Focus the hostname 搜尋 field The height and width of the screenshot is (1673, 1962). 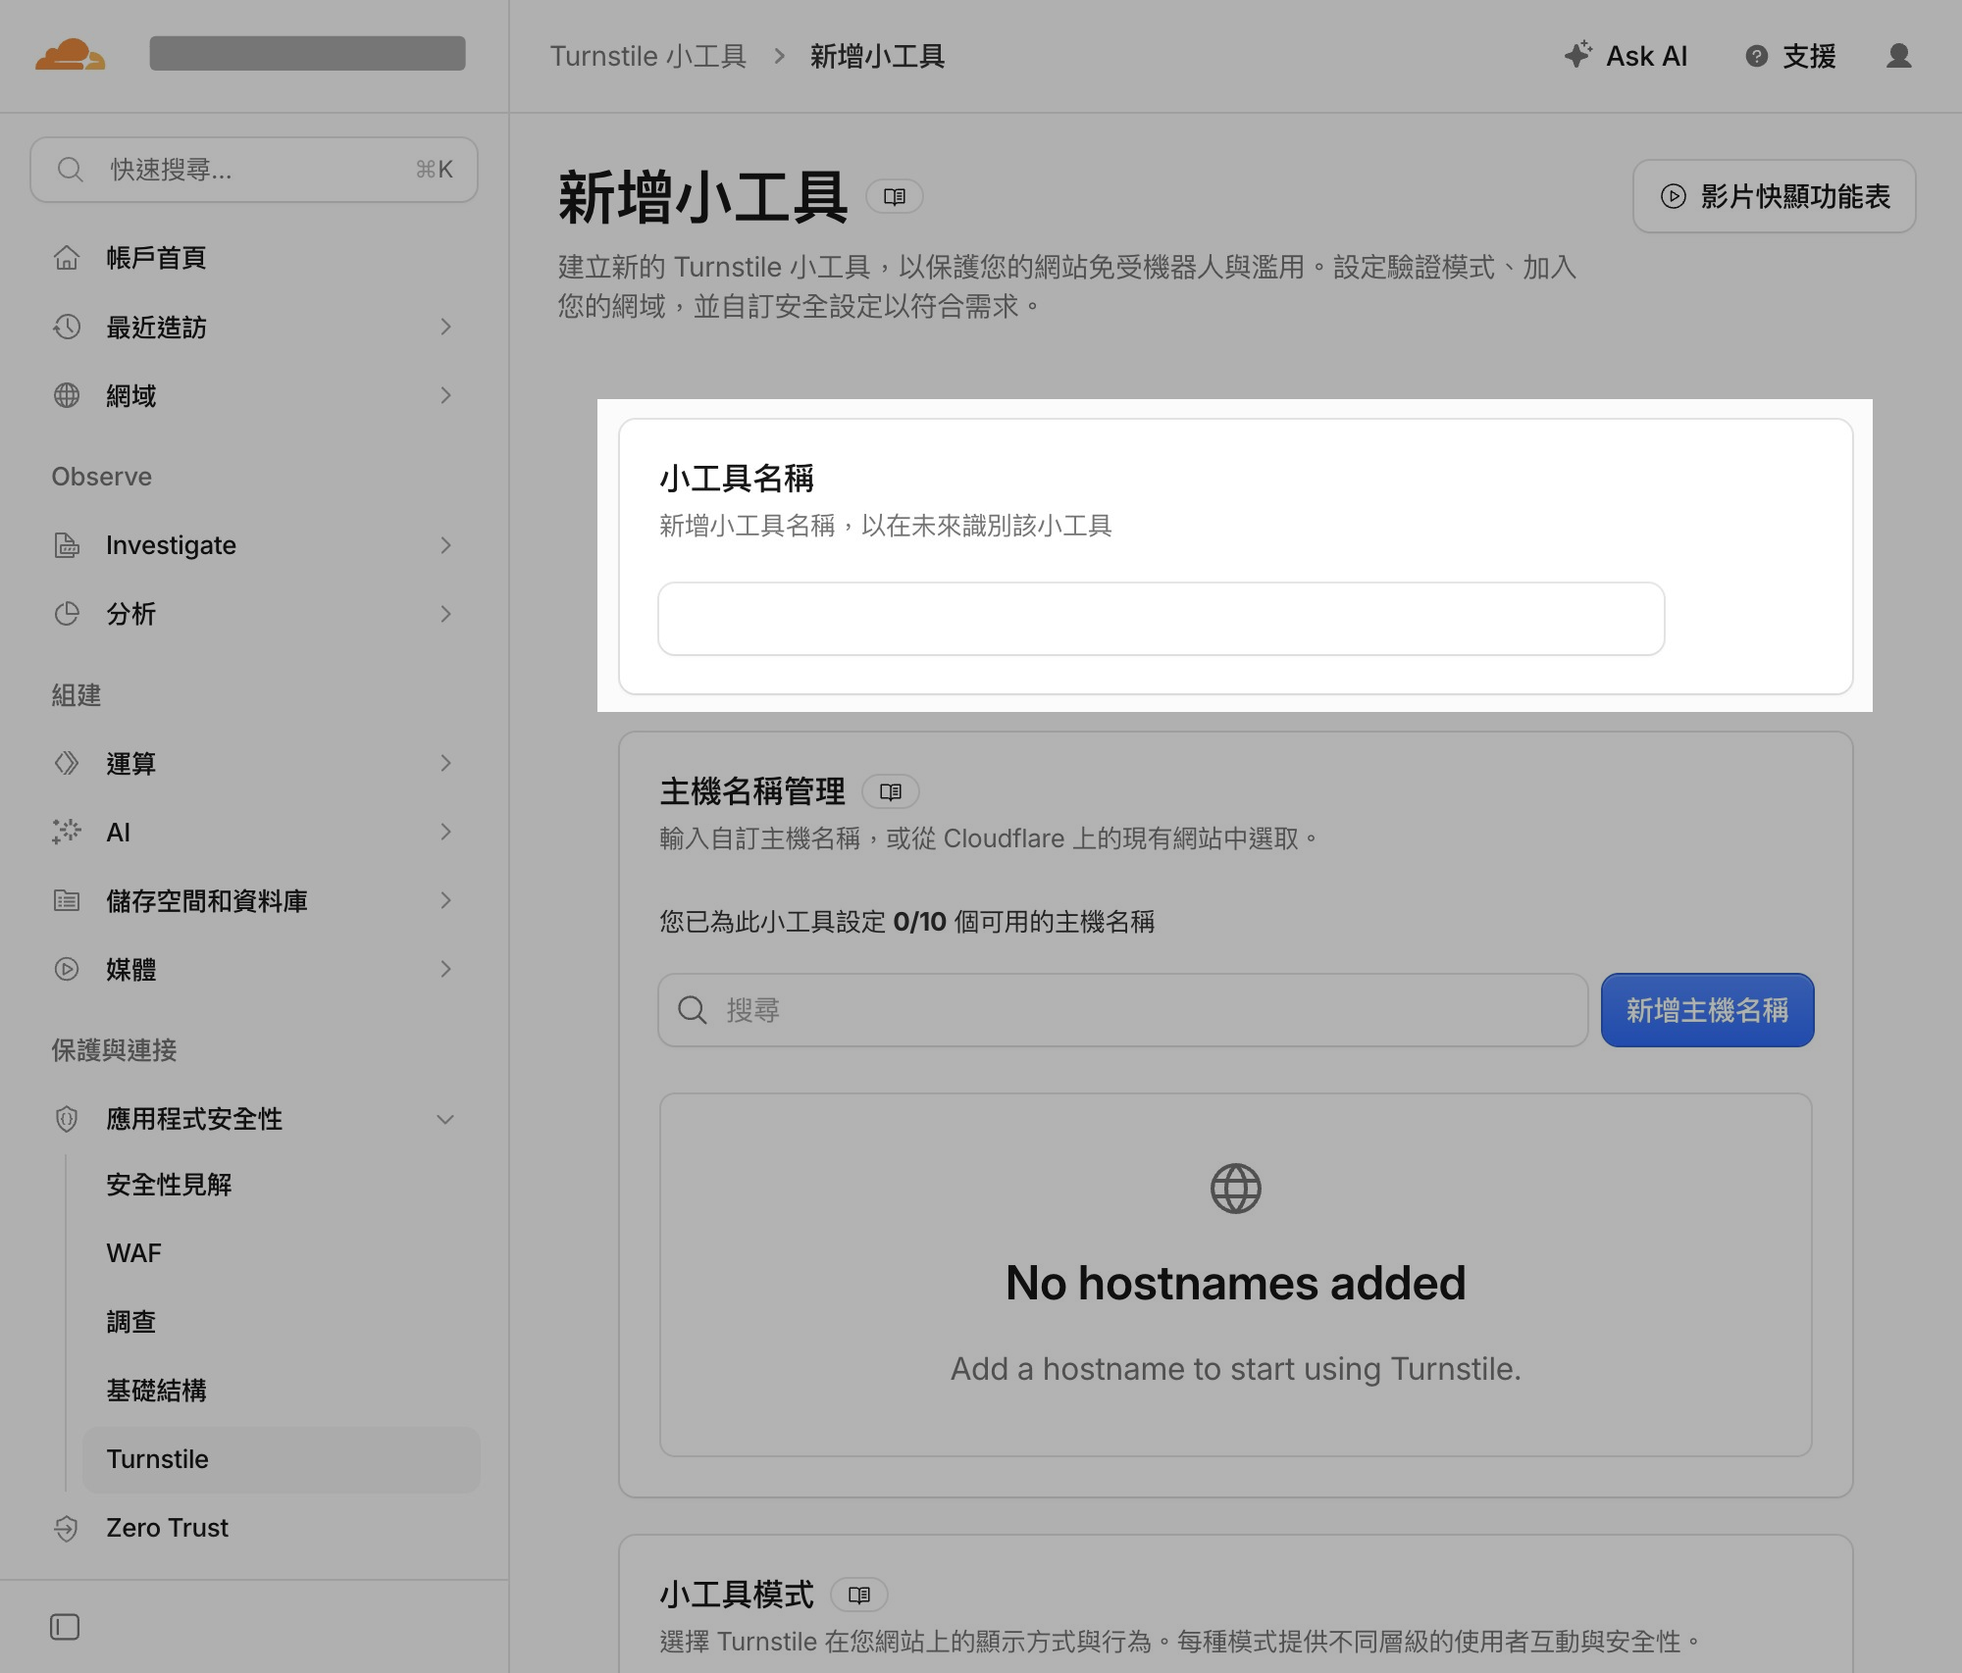coord(1123,1010)
